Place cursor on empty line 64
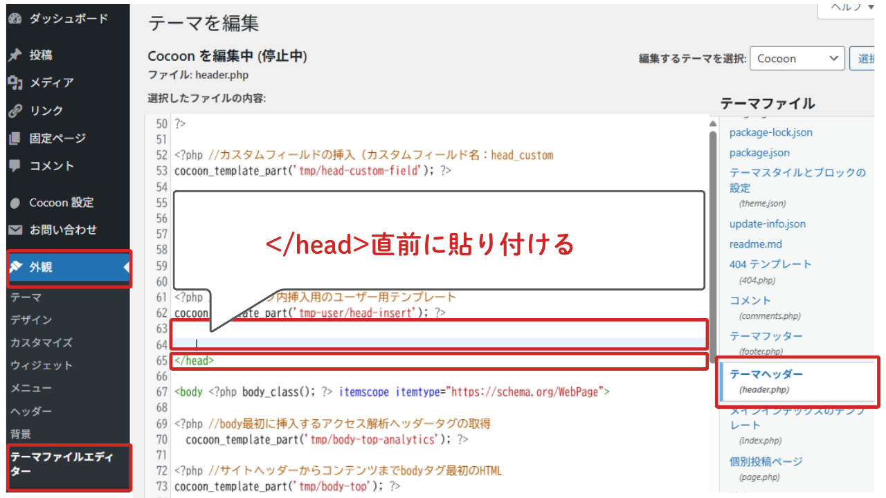Image resolution: width=886 pixels, height=498 pixels. [440, 344]
